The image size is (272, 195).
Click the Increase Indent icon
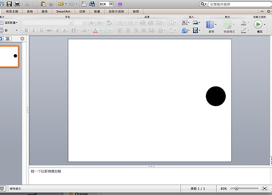pyautogui.click(x=151, y=23)
